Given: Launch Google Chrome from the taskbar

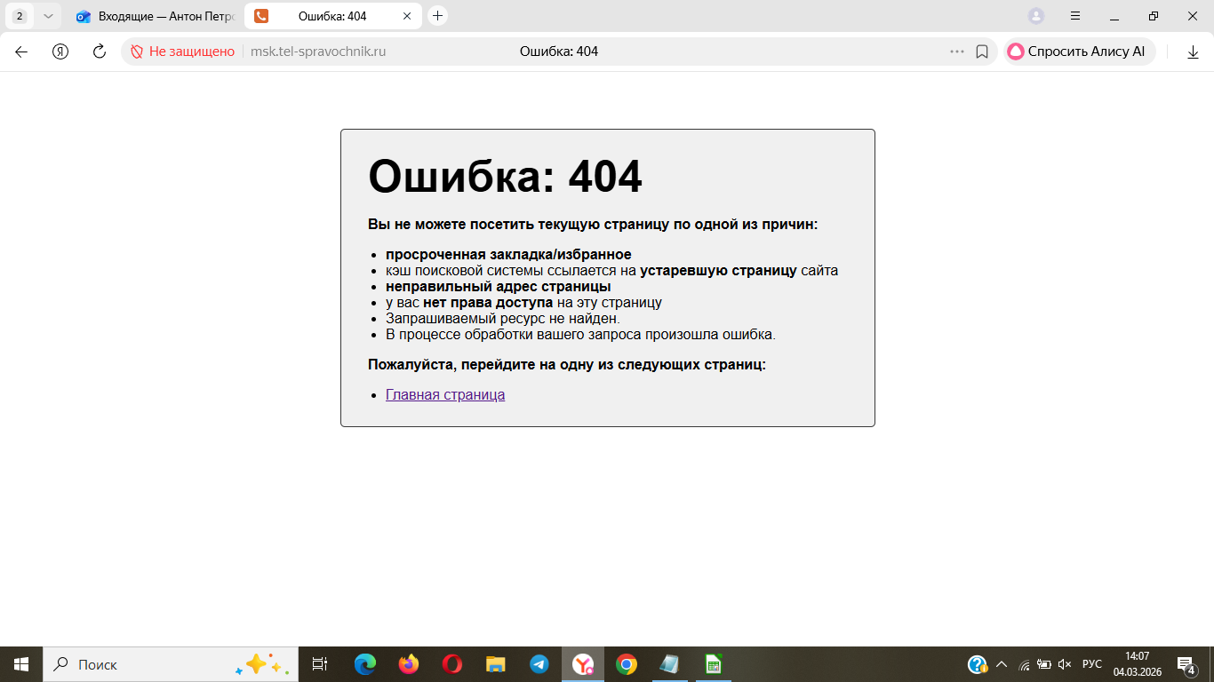Looking at the screenshot, I should (x=627, y=664).
